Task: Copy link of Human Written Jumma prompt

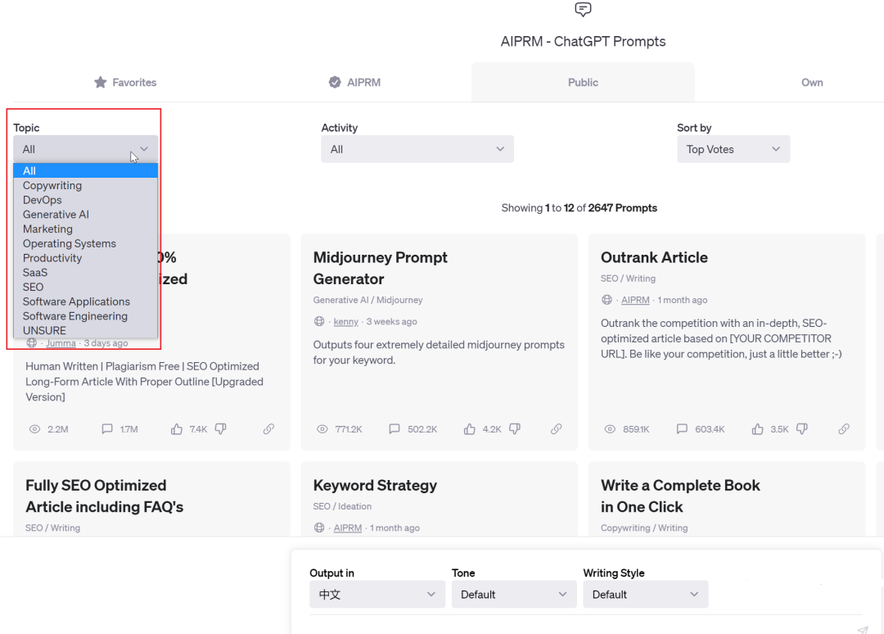Action: coord(269,429)
